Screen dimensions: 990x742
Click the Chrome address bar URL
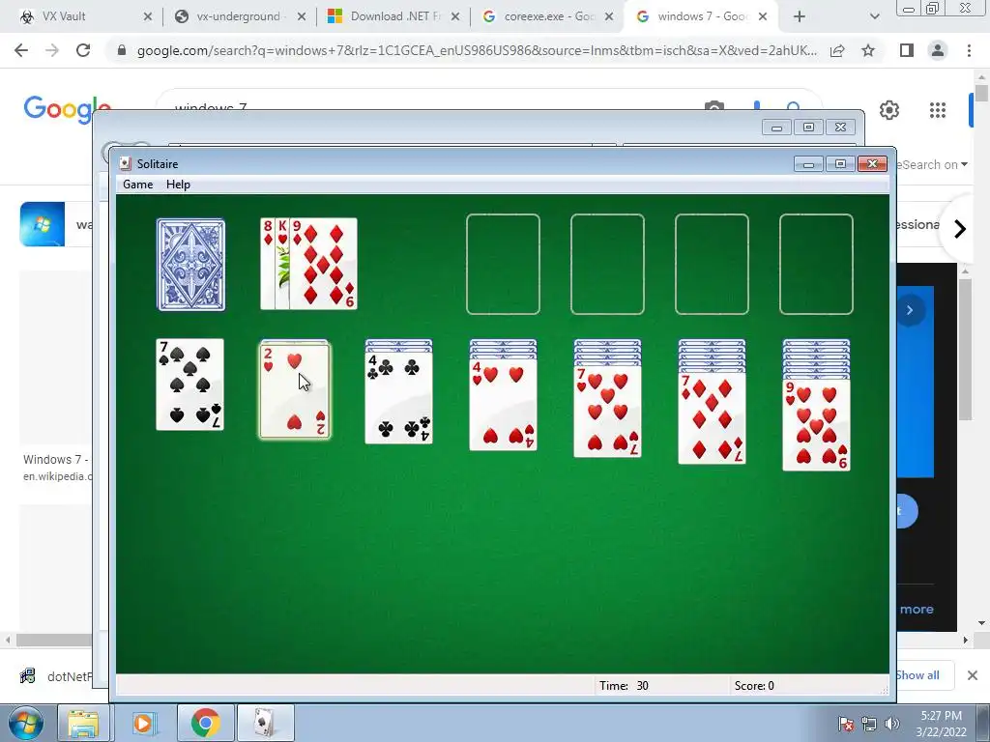[477, 50]
